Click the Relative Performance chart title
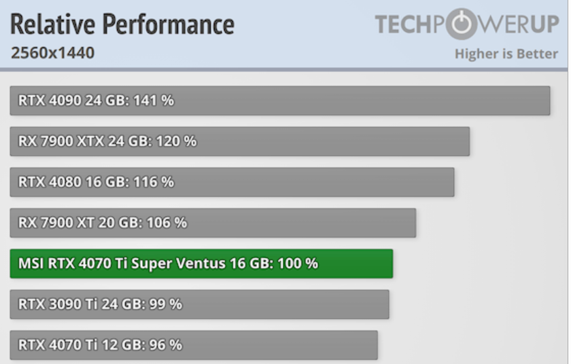Screen dimensions: 571x364 pos(122,24)
